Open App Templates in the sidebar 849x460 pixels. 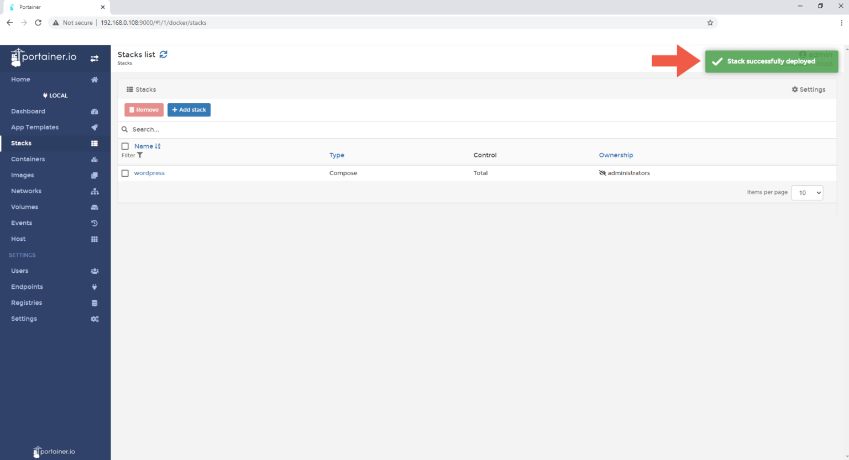(35, 128)
